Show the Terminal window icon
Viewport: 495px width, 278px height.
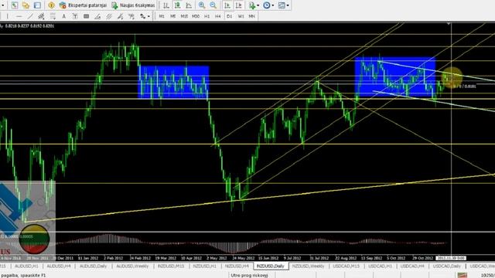37,5
